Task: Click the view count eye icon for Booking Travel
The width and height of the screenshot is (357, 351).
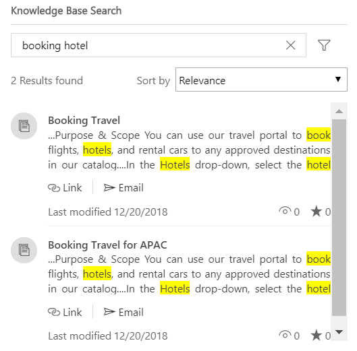Action: click(285, 211)
